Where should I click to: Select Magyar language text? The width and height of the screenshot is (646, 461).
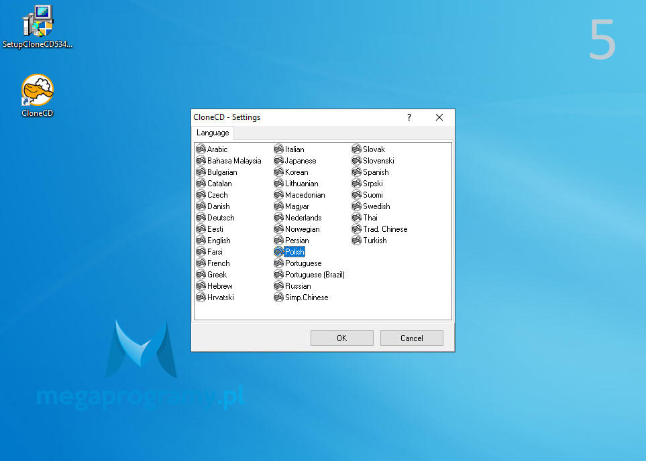297,206
